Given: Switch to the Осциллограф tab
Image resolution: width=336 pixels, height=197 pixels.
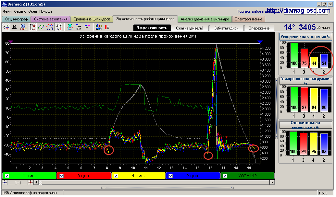Looking at the screenshot, I should pos(16,19).
